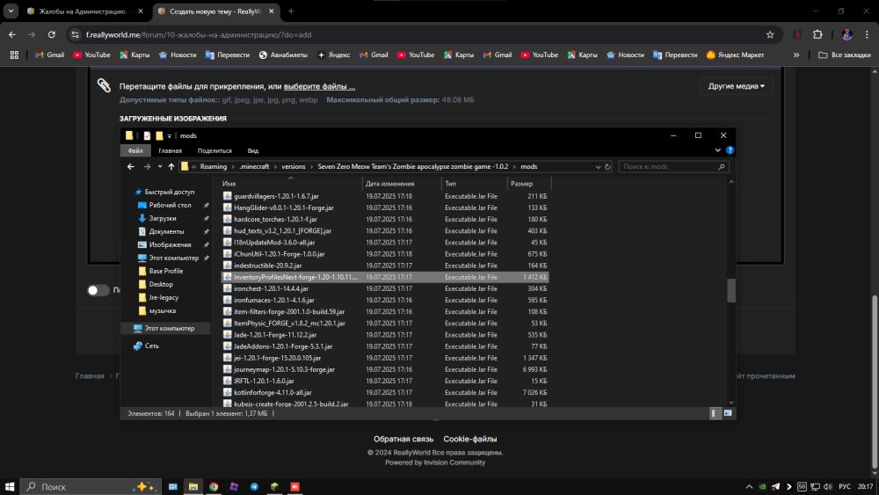This screenshot has height=495, width=879.
Task: Open the Авиабилеты bookmark
Action: click(283, 55)
